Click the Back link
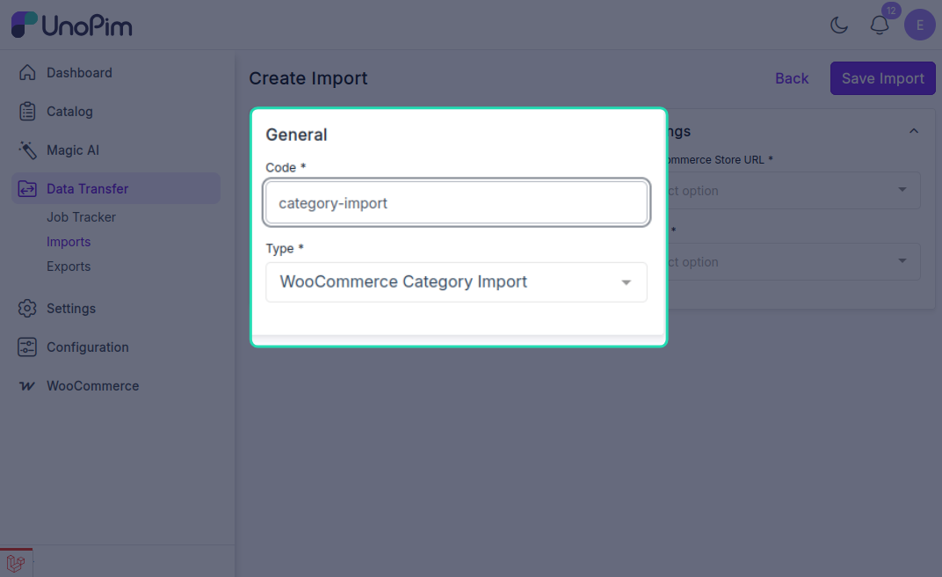 pos(791,78)
